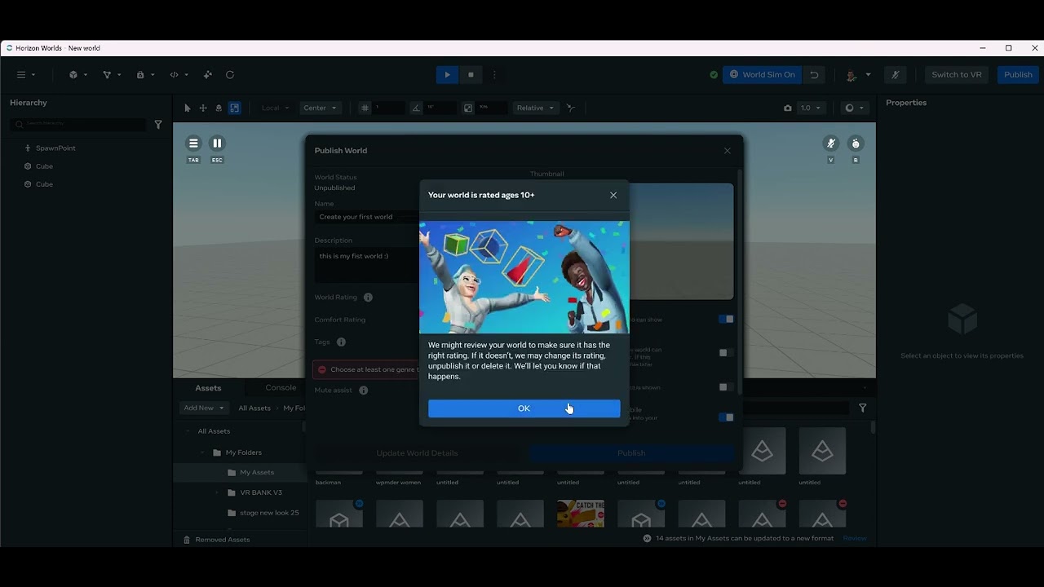Viewport: 1044px width, 587px height.
Task: Collapse the My Folders tree node
Action: coord(202,452)
